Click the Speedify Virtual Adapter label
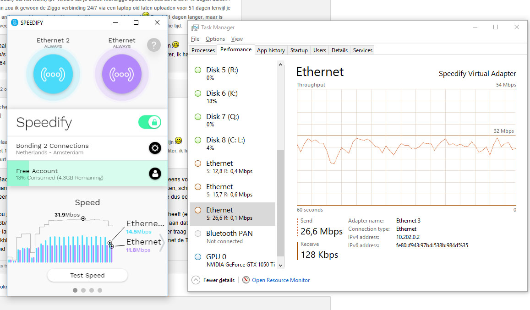530x310 pixels. point(477,73)
